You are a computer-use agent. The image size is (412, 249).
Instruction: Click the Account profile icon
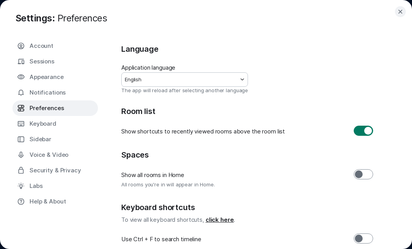[21, 46]
